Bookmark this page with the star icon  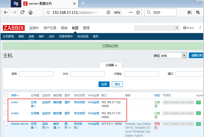(138, 12)
